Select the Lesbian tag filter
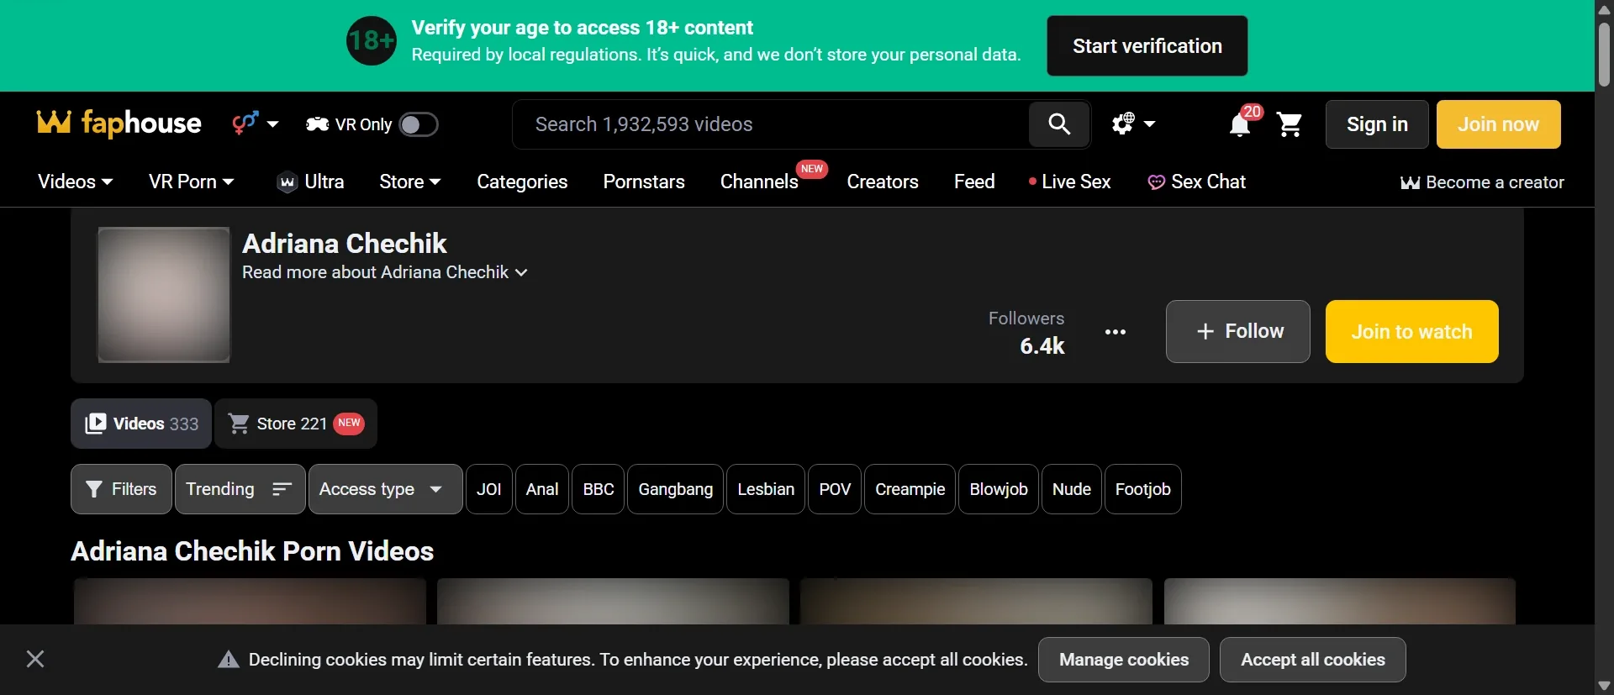 coord(766,489)
